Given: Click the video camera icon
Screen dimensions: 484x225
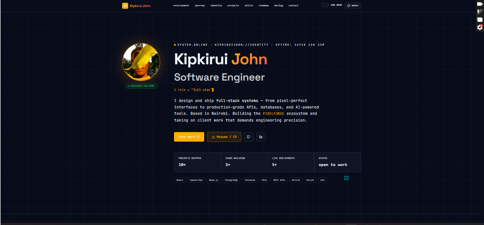Looking at the screenshot, I should pyautogui.click(x=480, y=4).
